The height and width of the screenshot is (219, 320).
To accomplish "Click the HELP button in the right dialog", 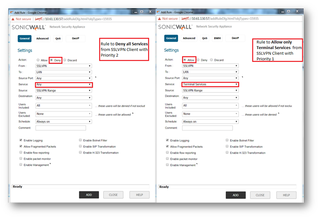I will coord(286,195).
